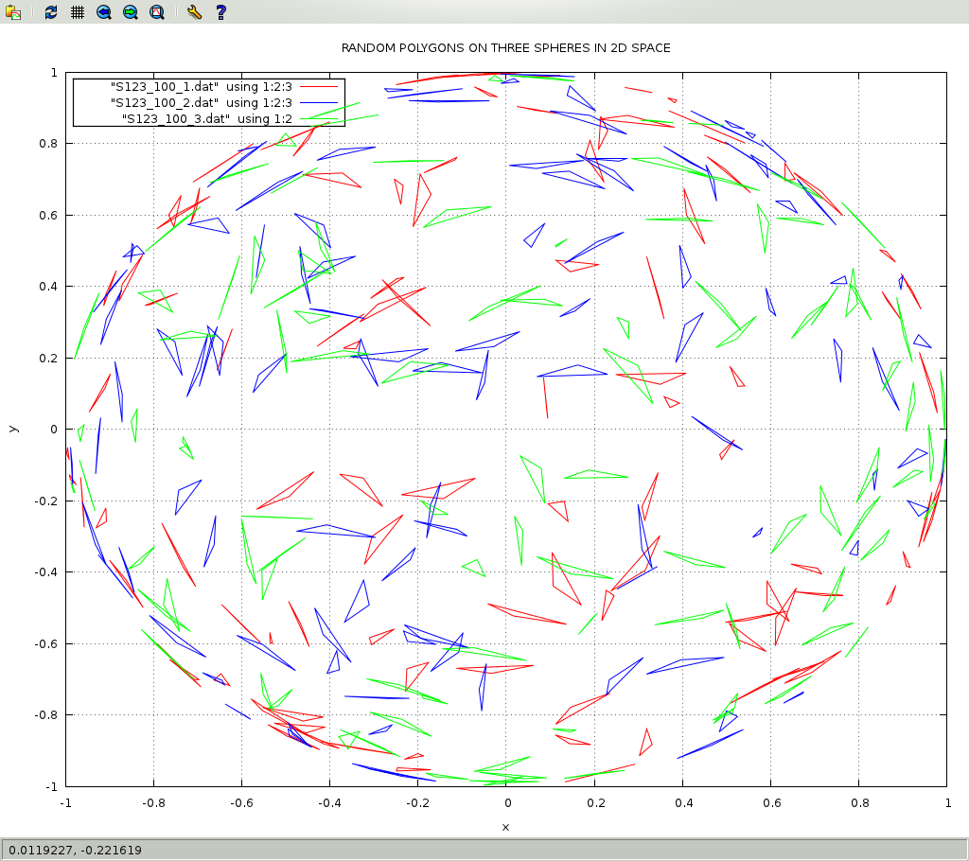
Task: Open help with question mark icon
Action: pos(220,12)
